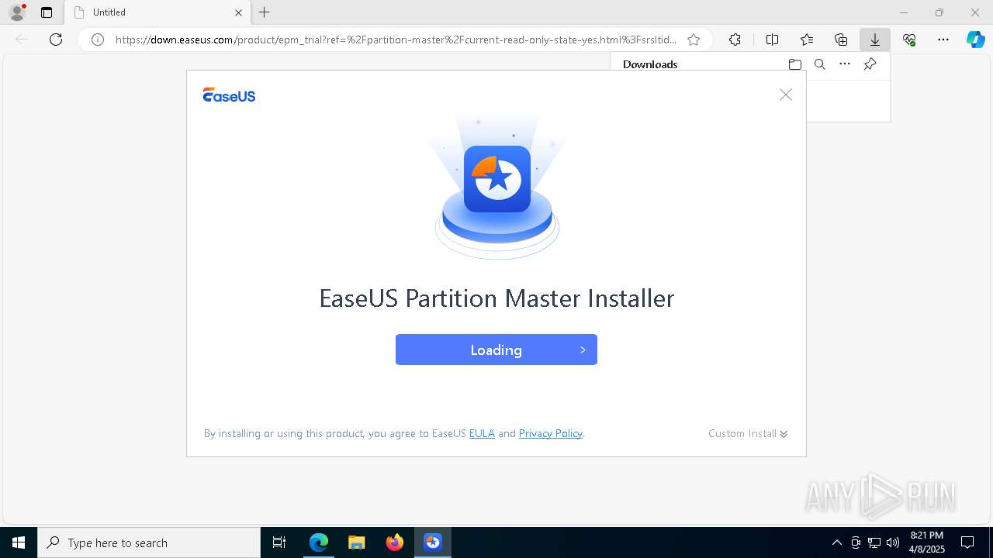Open File Explorer from taskbar
This screenshot has height=558, width=993.
click(356, 542)
